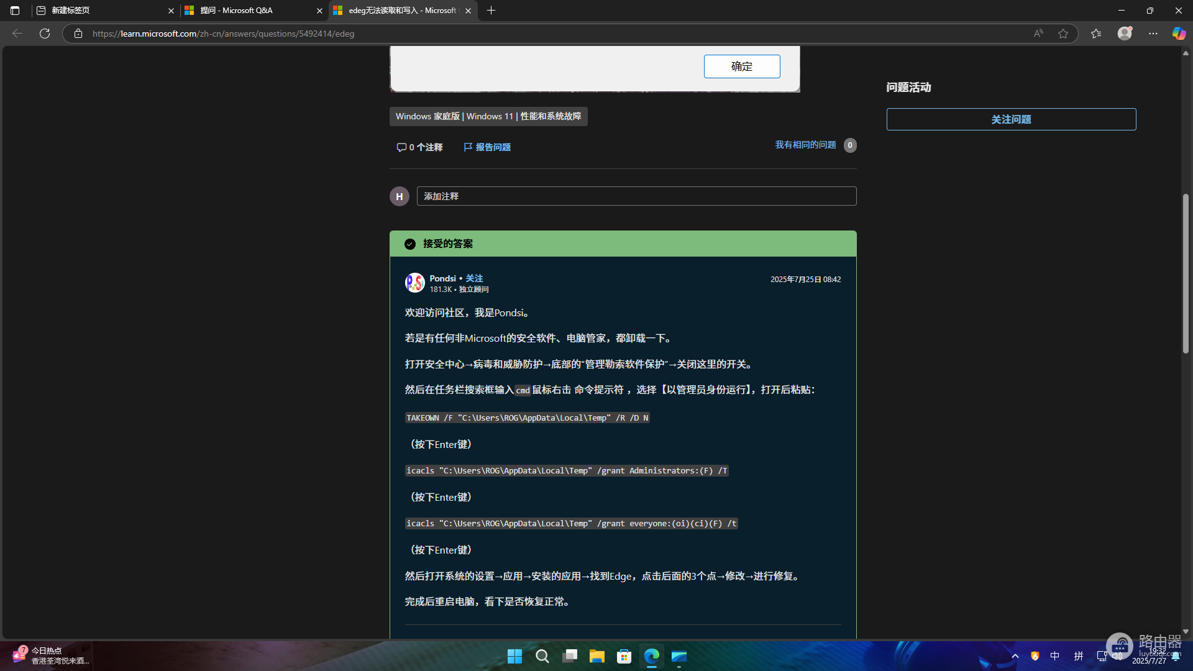The width and height of the screenshot is (1193, 671).
Task: Click the page vertical scrollbar thumb
Action: (x=1186, y=273)
